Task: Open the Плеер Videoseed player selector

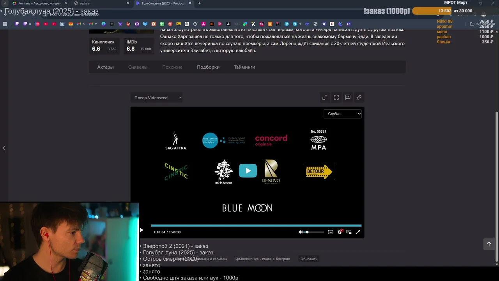Action: 156,98
